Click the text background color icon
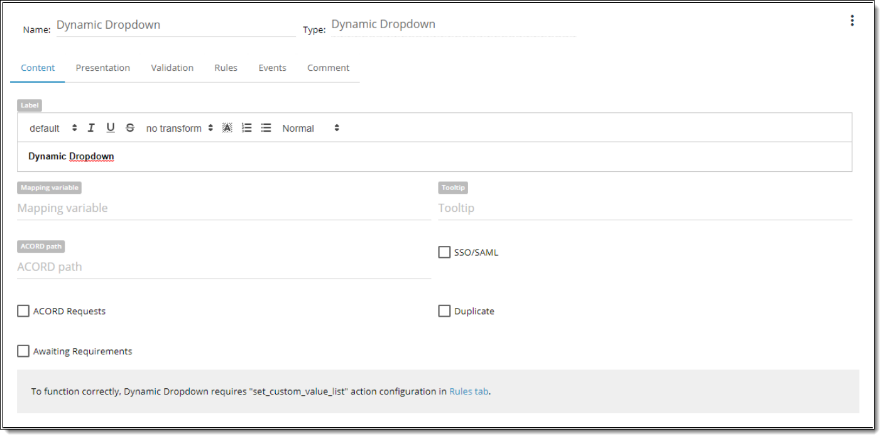884x439 pixels. click(x=227, y=128)
